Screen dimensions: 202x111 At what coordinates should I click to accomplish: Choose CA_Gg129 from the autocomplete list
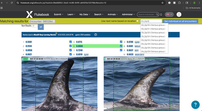tap(154, 52)
